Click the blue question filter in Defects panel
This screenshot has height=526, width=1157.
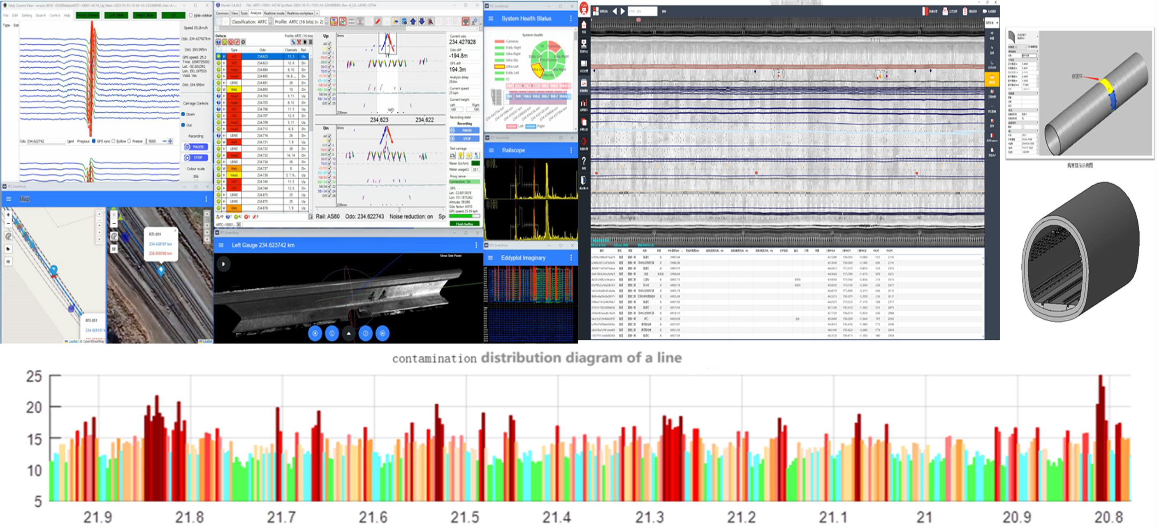pos(218,42)
